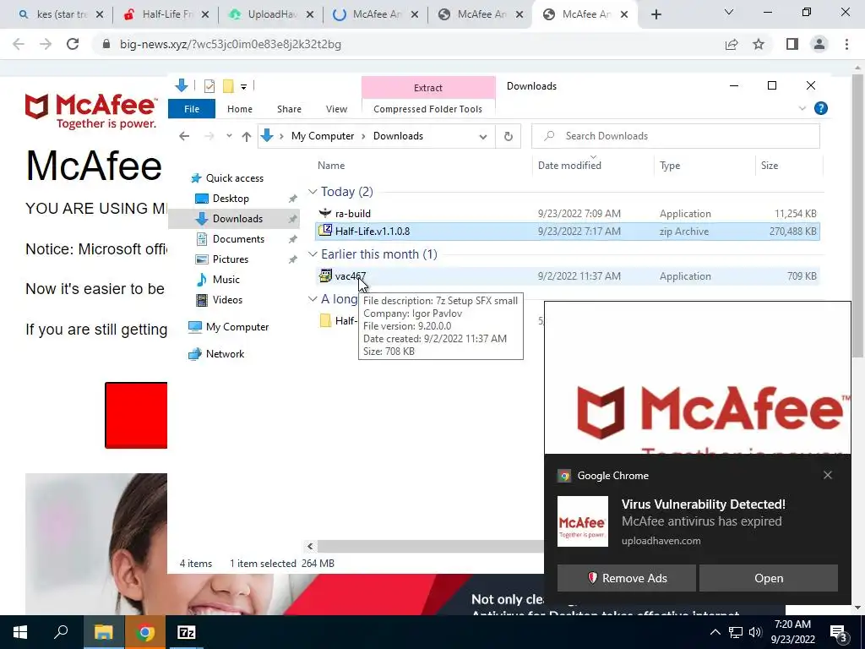This screenshot has width=865, height=649.
Task: Collapse the A long time ago group
Action: pyautogui.click(x=313, y=298)
